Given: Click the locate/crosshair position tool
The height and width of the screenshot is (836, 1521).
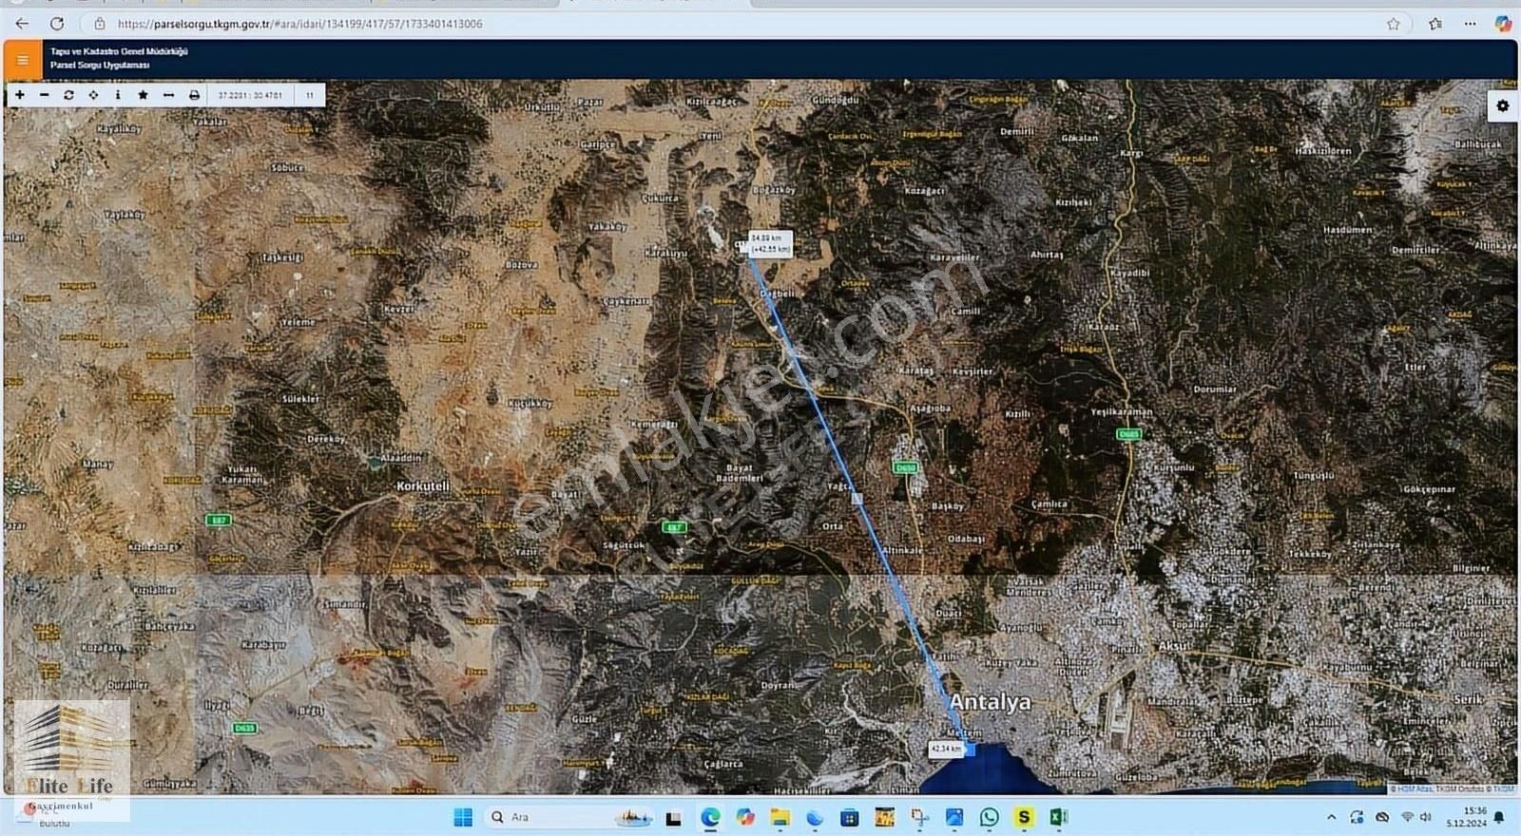Looking at the screenshot, I should 93,95.
